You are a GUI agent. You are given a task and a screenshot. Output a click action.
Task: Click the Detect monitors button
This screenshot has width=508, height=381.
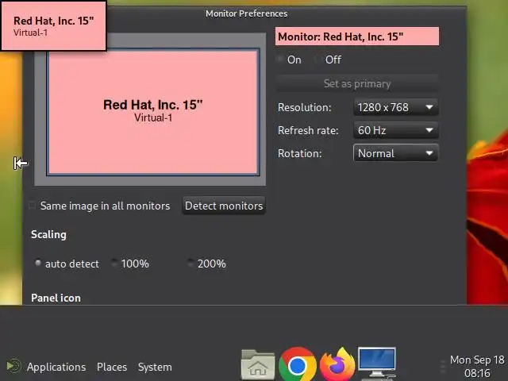[224, 206]
